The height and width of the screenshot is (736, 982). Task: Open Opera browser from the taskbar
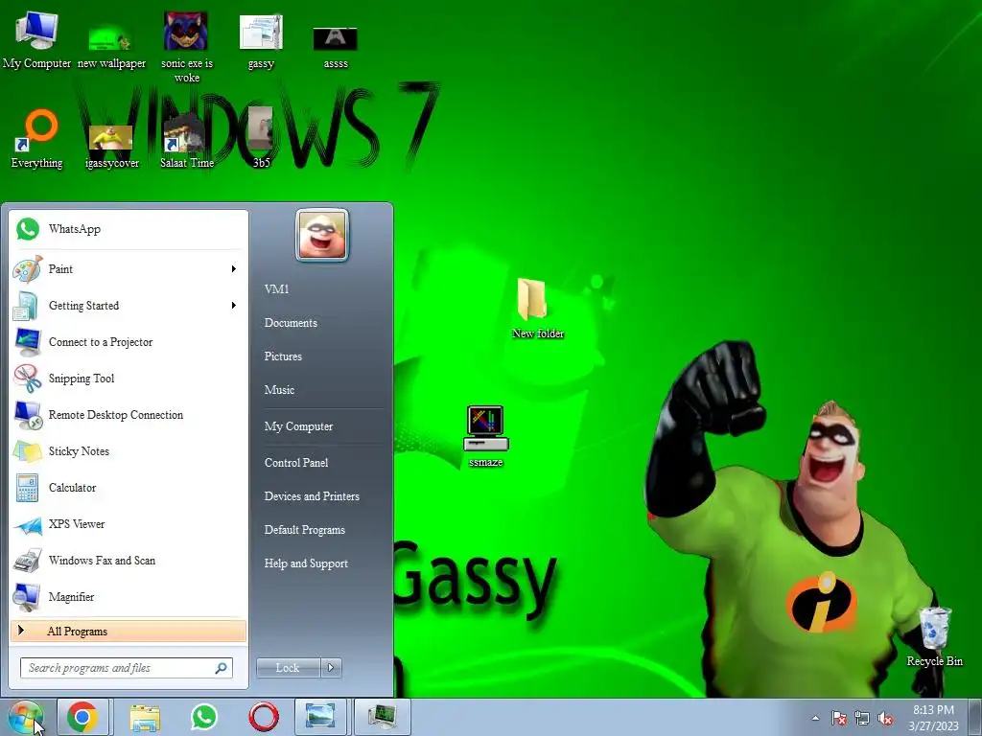264,717
